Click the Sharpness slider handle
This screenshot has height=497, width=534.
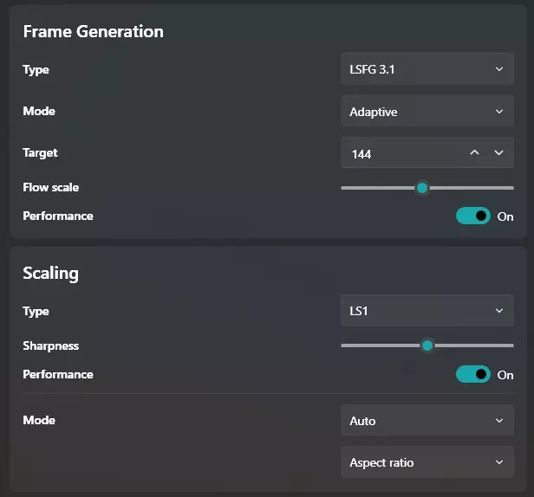(427, 345)
